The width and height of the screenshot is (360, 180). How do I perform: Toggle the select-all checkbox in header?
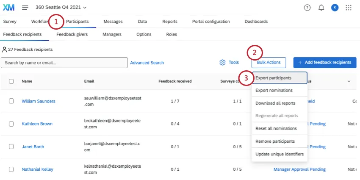tap(11, 81)
